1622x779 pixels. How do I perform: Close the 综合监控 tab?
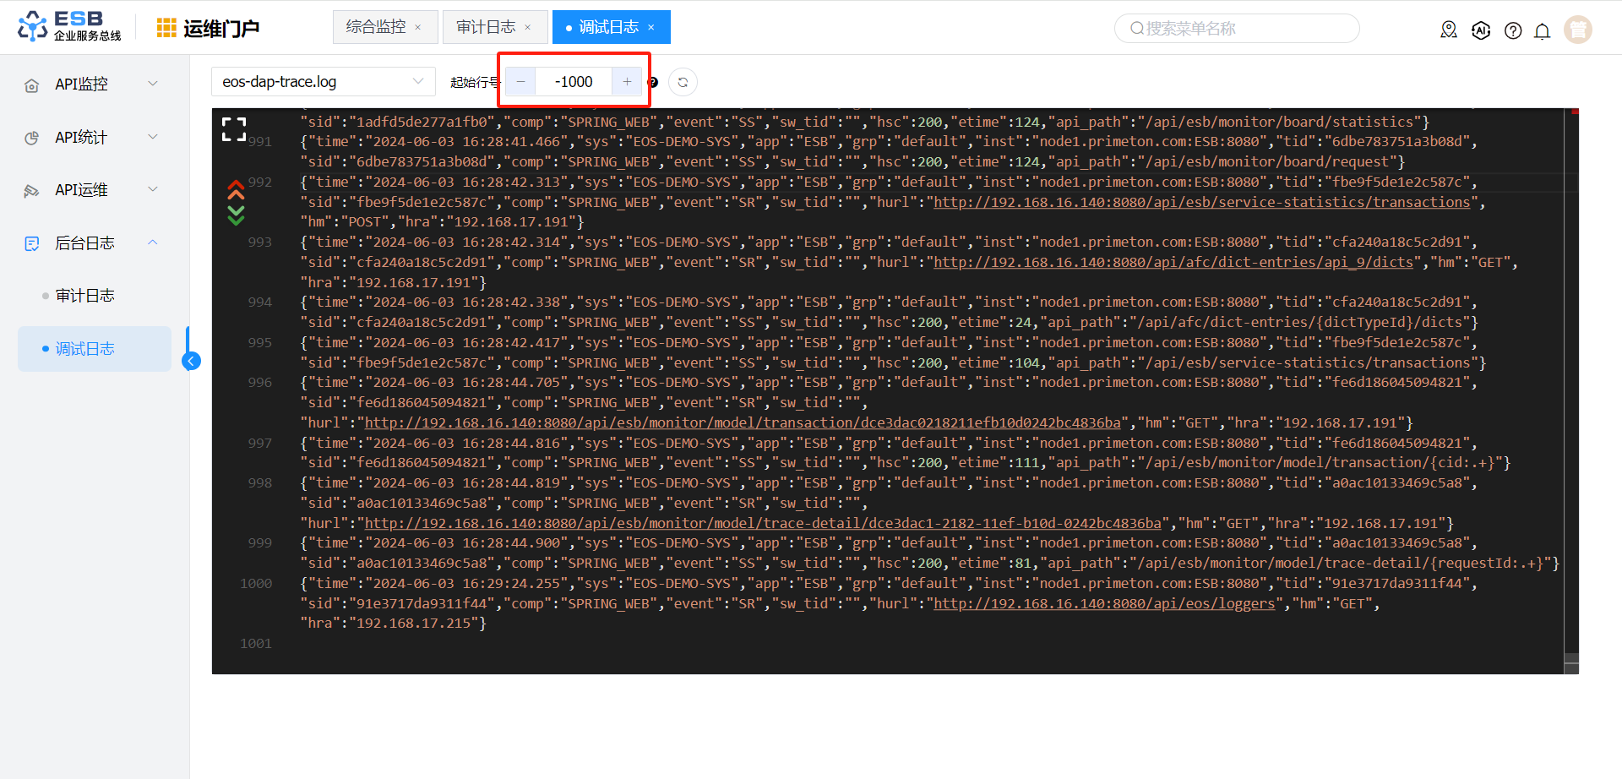coord(417,27)
